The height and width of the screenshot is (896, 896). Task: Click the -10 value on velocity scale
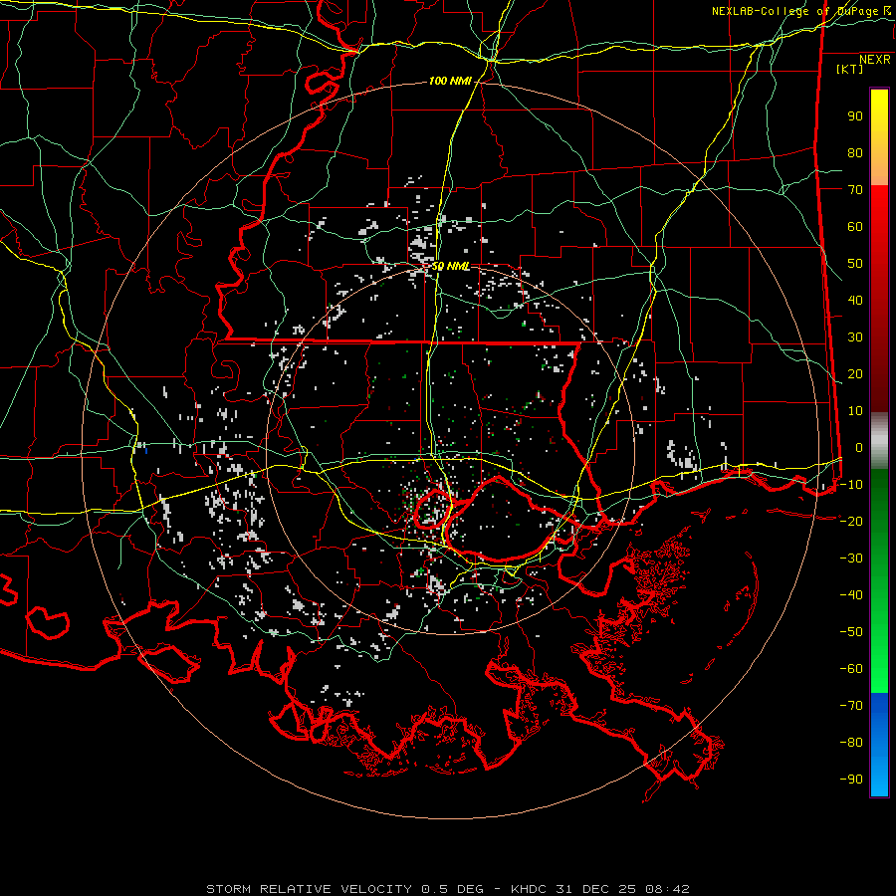click(x=851, y=485)
